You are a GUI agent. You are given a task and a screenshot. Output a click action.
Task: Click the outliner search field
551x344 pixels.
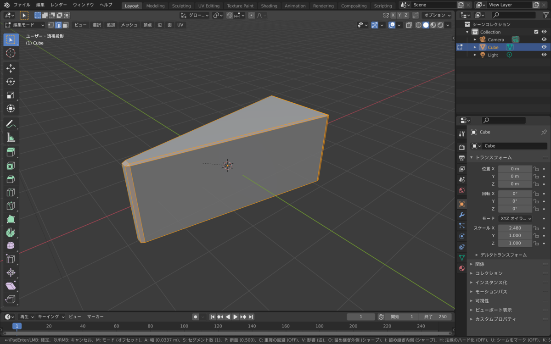tap(513, 15)
